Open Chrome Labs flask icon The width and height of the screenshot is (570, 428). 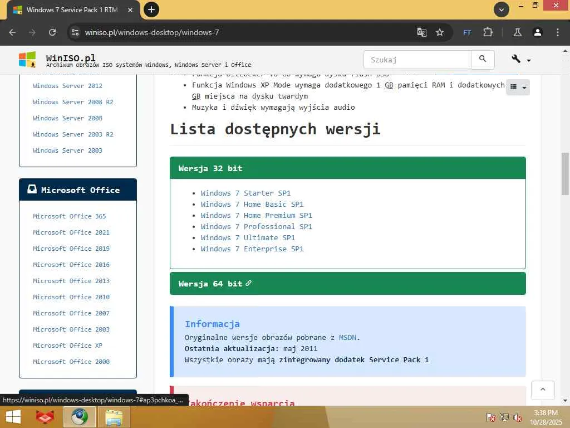coord(518,32)
